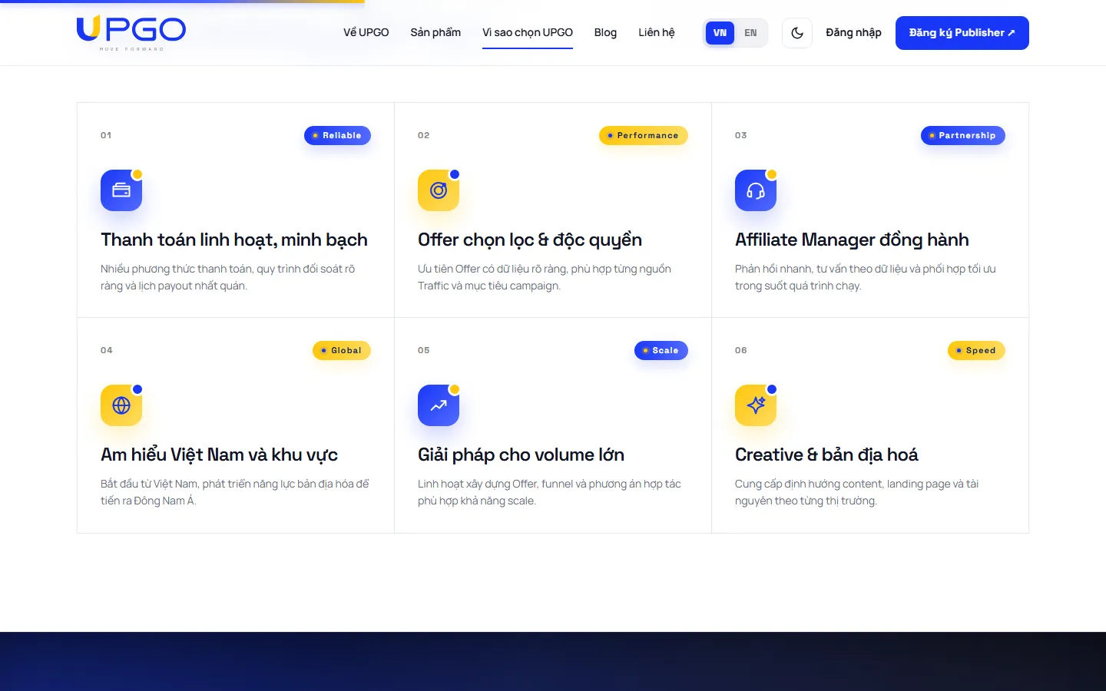
Task: Click the Partnership badge
Action: tap(963, 135)
